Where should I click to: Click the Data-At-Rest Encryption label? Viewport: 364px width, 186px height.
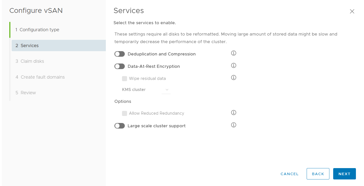154,66
